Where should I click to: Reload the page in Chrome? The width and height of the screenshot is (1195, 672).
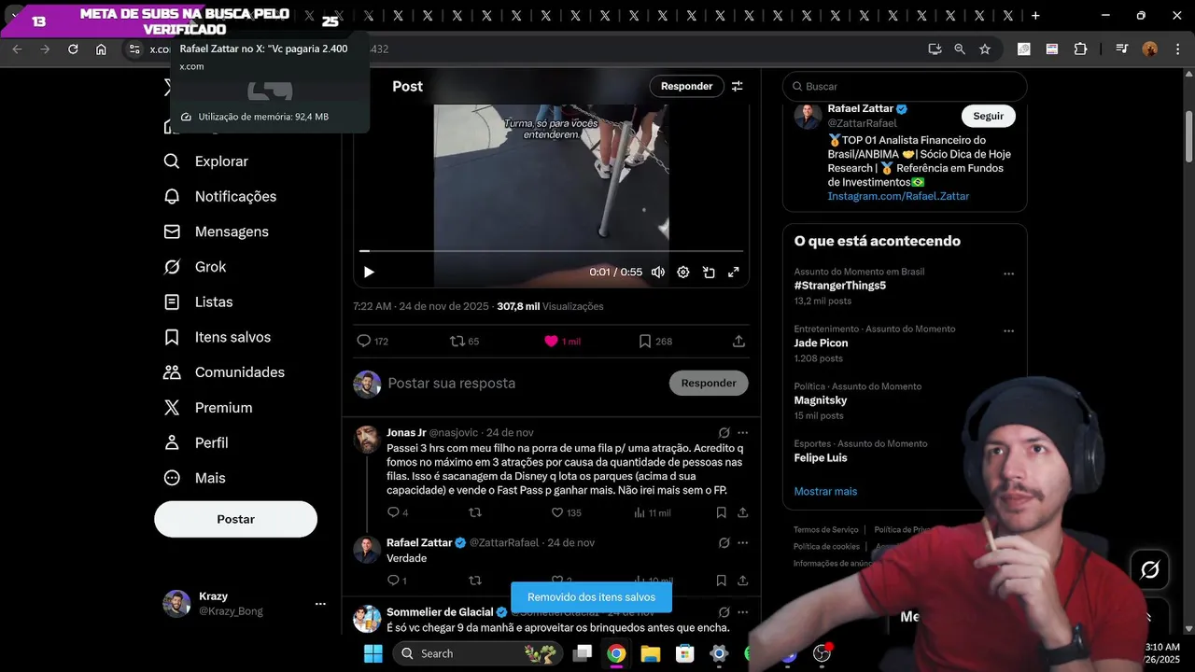[x=73, y=49]
